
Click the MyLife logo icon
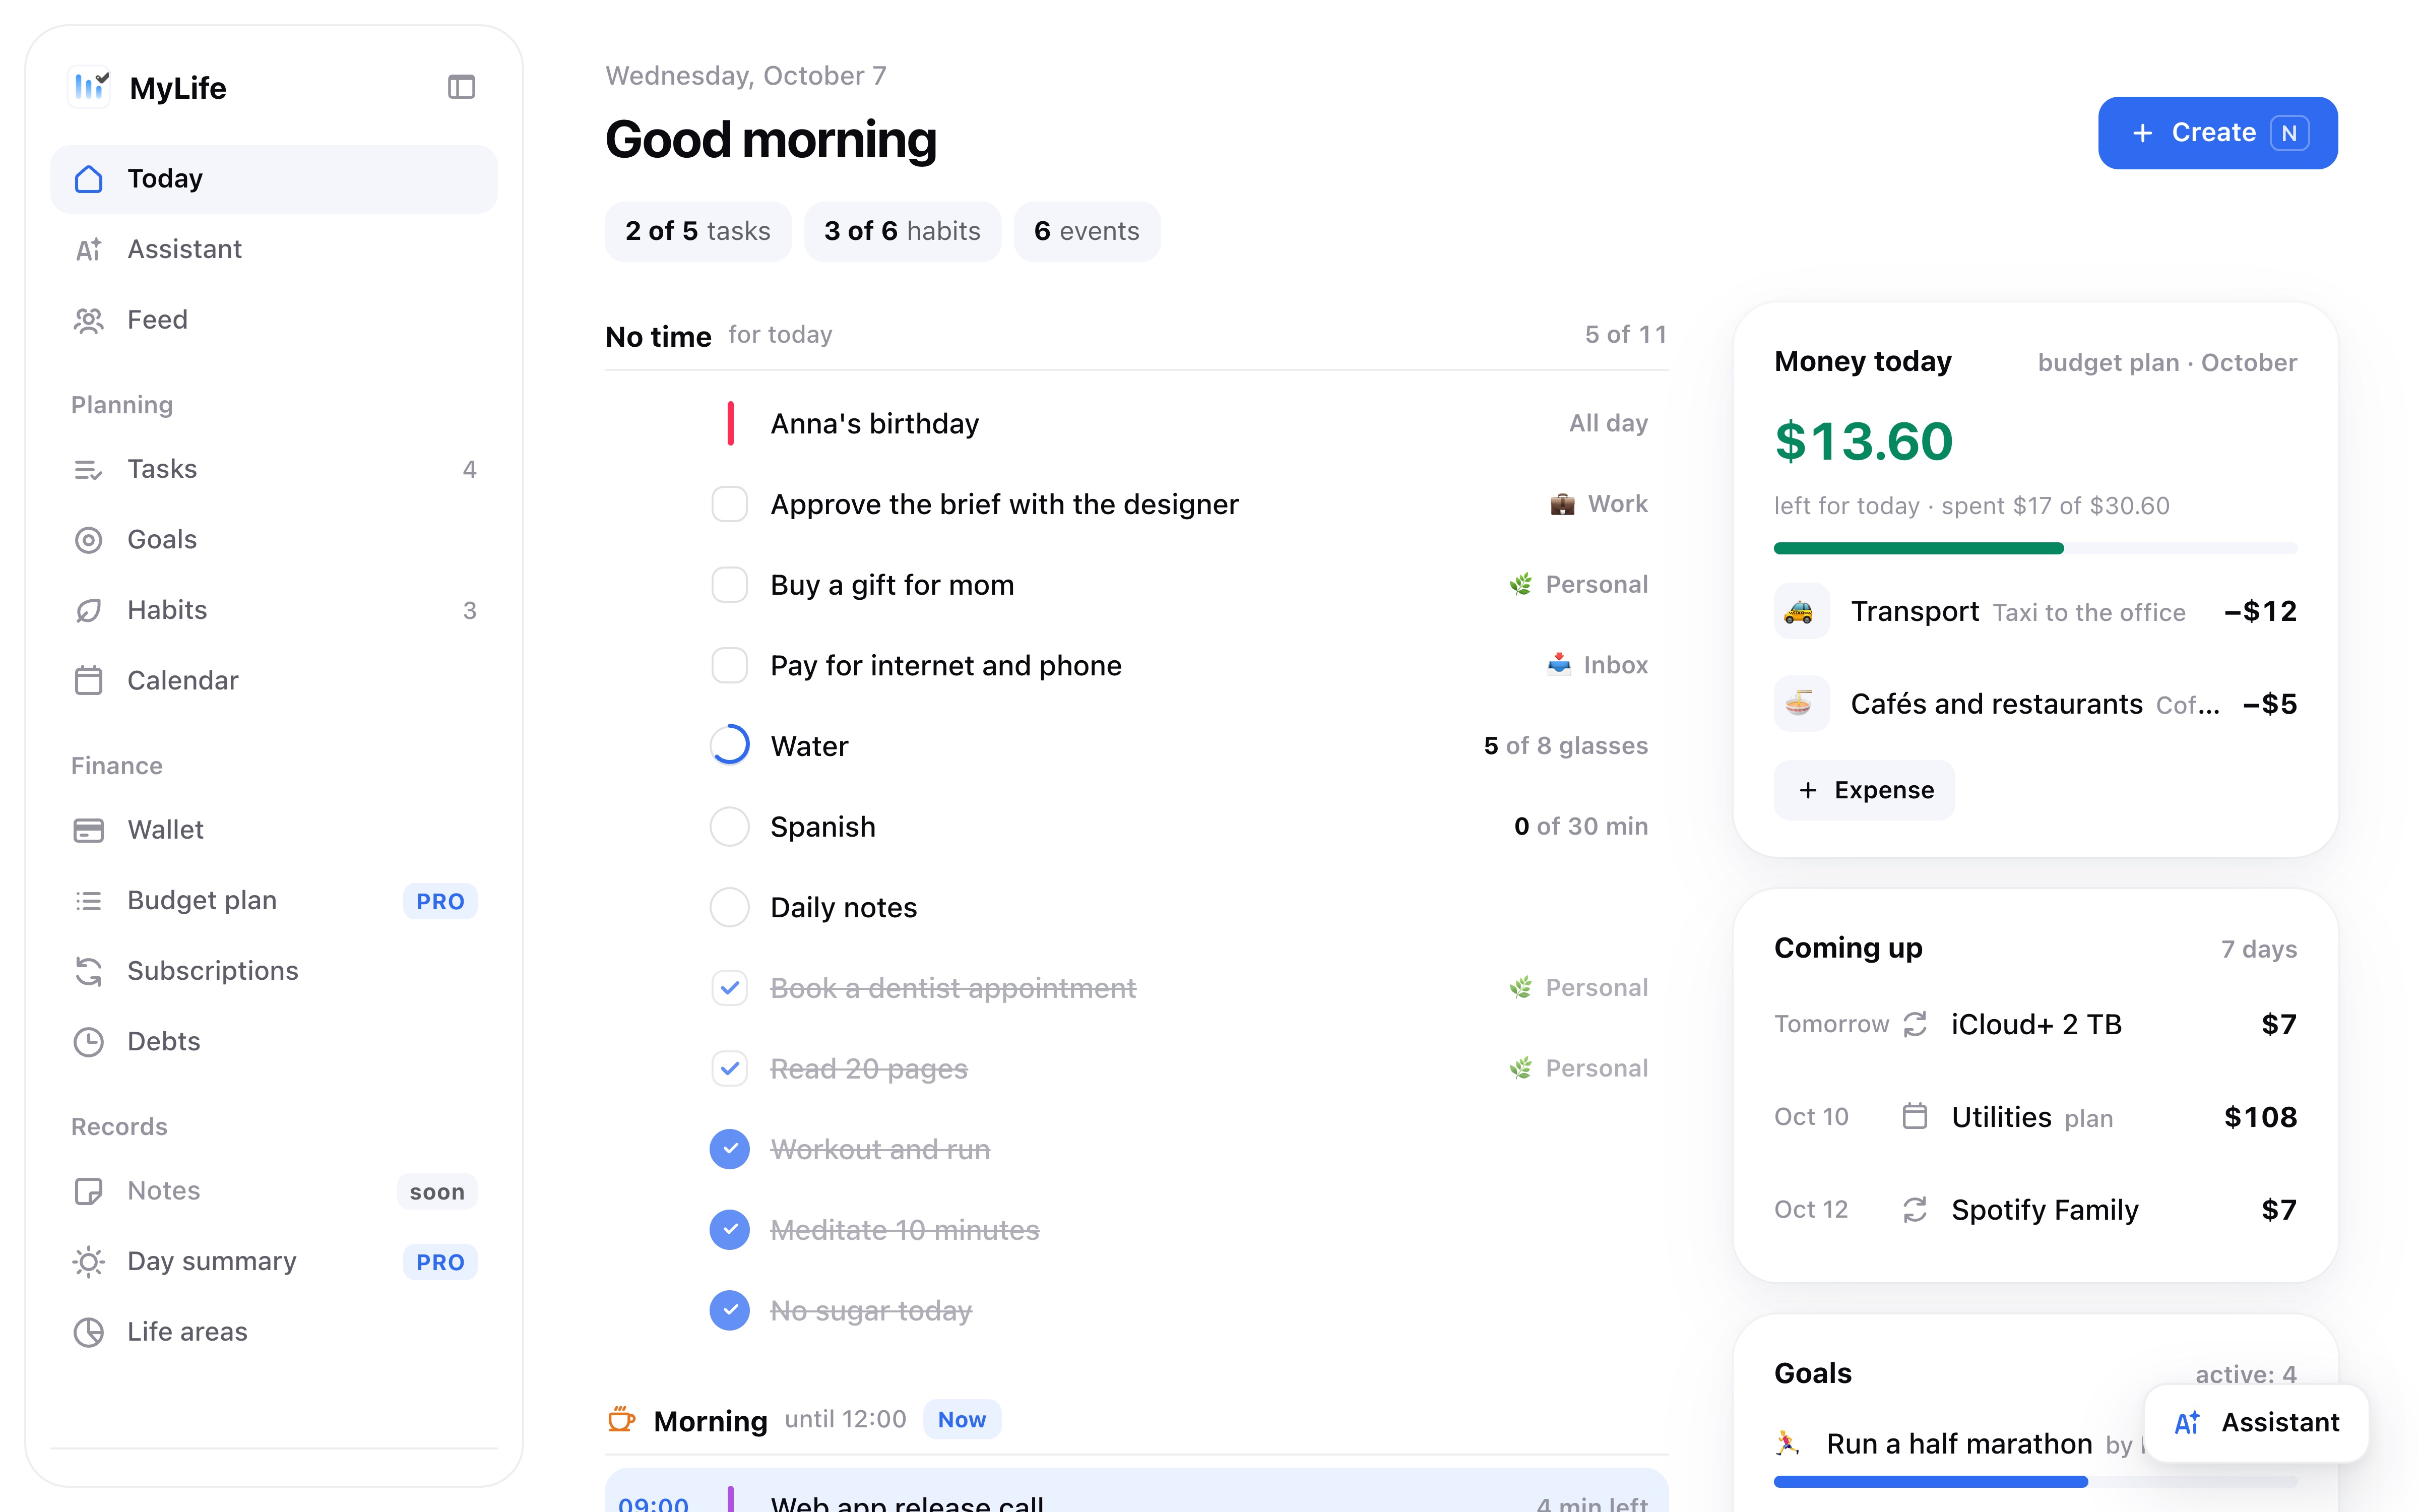(90, 87)
